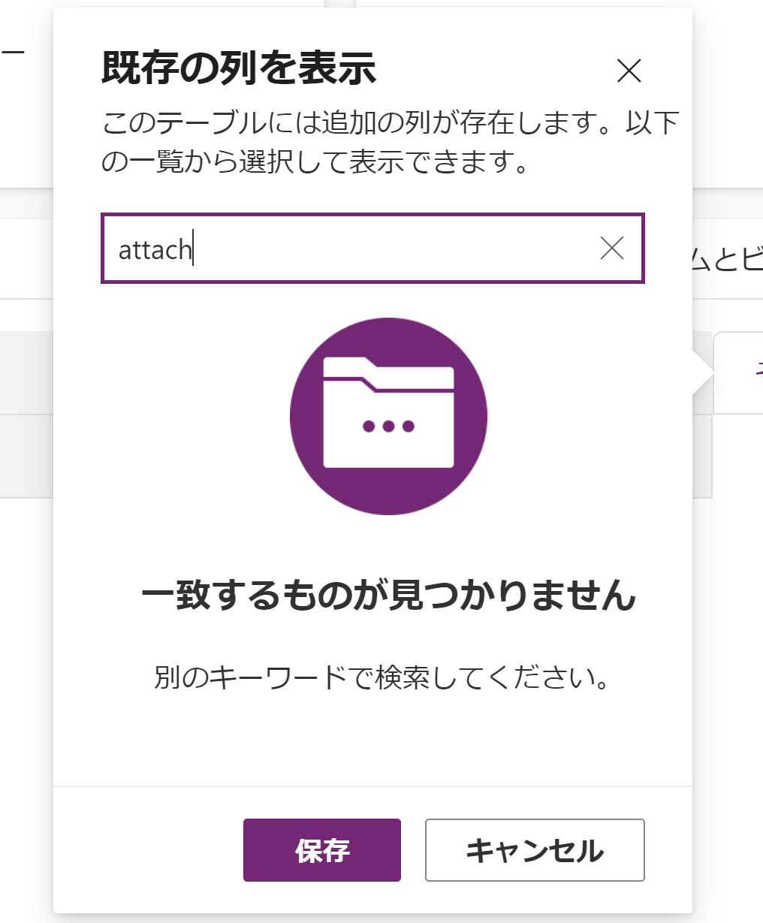This screenshot has height=923, width=763.
Task: Save the existing column settings
Action: (x=321, y=850)
